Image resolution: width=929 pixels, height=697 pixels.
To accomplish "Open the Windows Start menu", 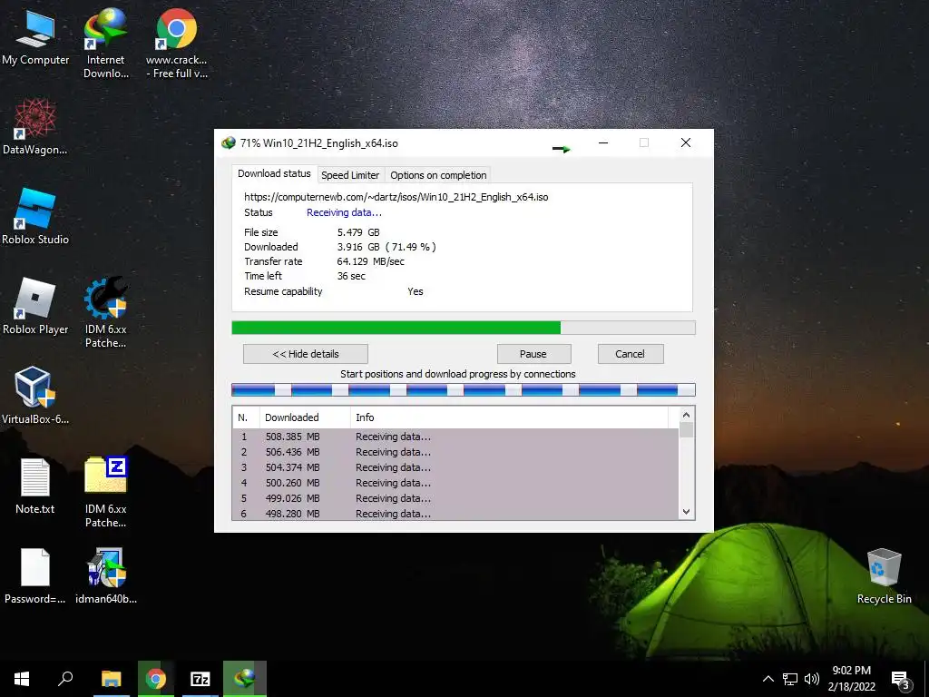I will pyautogui.click(x=22, y=679).
